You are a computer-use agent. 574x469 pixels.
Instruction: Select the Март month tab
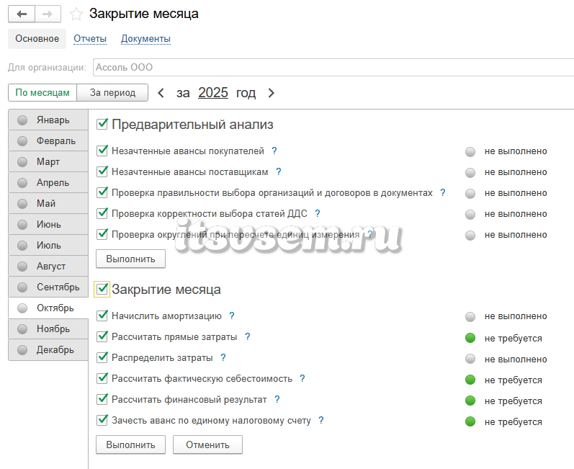click(x=48, y=161)
